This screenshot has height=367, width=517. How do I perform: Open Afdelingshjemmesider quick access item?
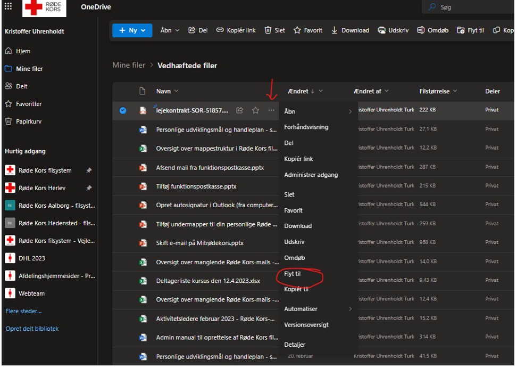[x=50, y=276]
